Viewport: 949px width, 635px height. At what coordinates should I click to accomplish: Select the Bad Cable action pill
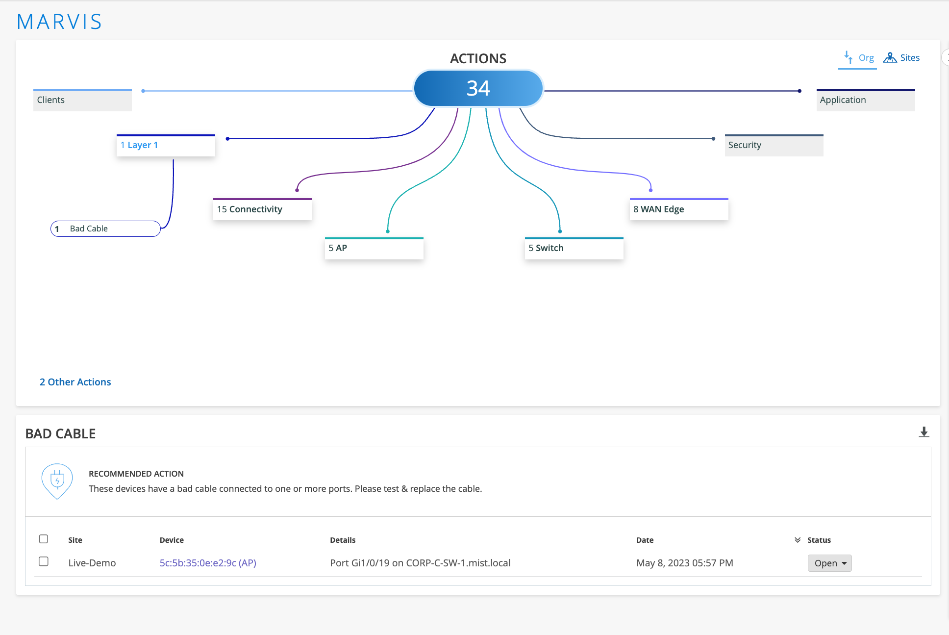click(x=105, y=229)
